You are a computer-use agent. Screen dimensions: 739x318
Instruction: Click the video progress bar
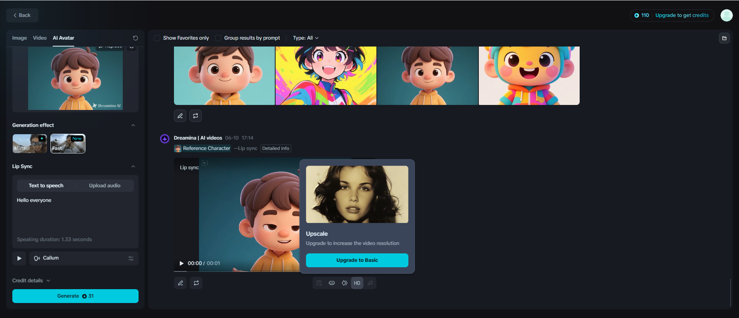click(237, 271)
